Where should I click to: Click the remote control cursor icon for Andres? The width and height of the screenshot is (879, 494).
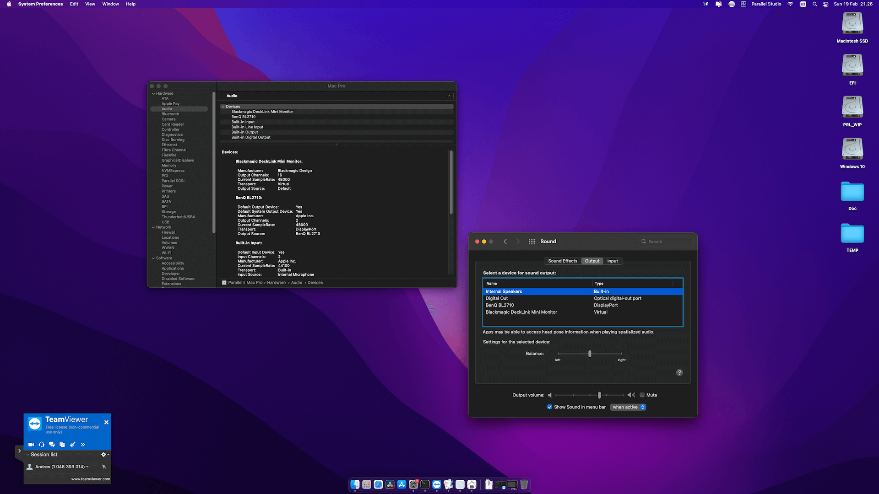click(104, 467)
